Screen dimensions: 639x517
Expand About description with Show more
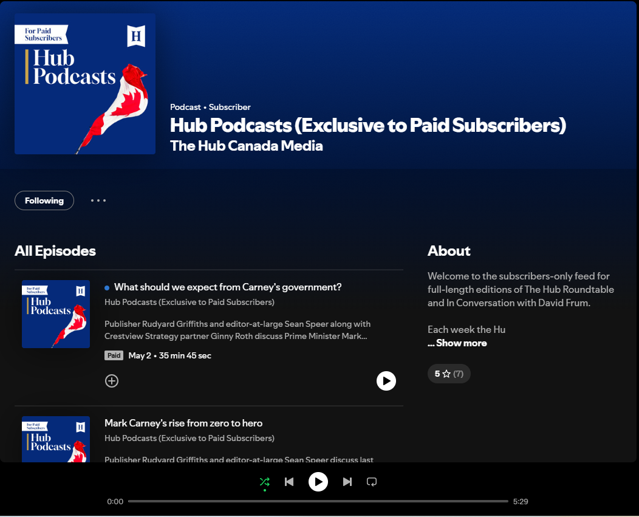point(457,343)
